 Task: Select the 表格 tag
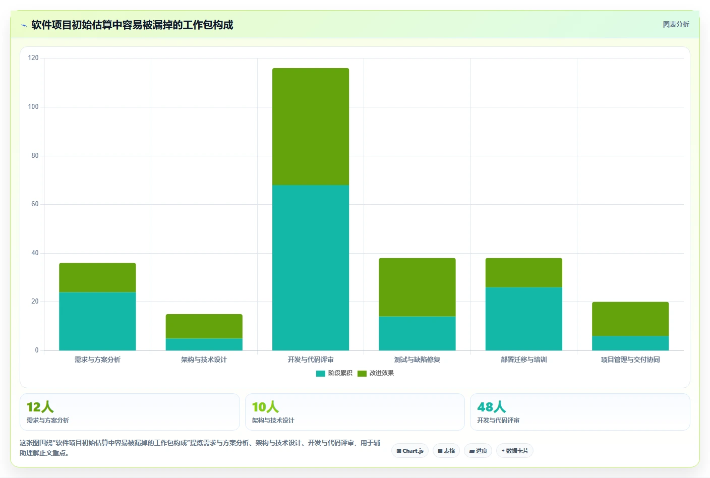click(446, 451)
